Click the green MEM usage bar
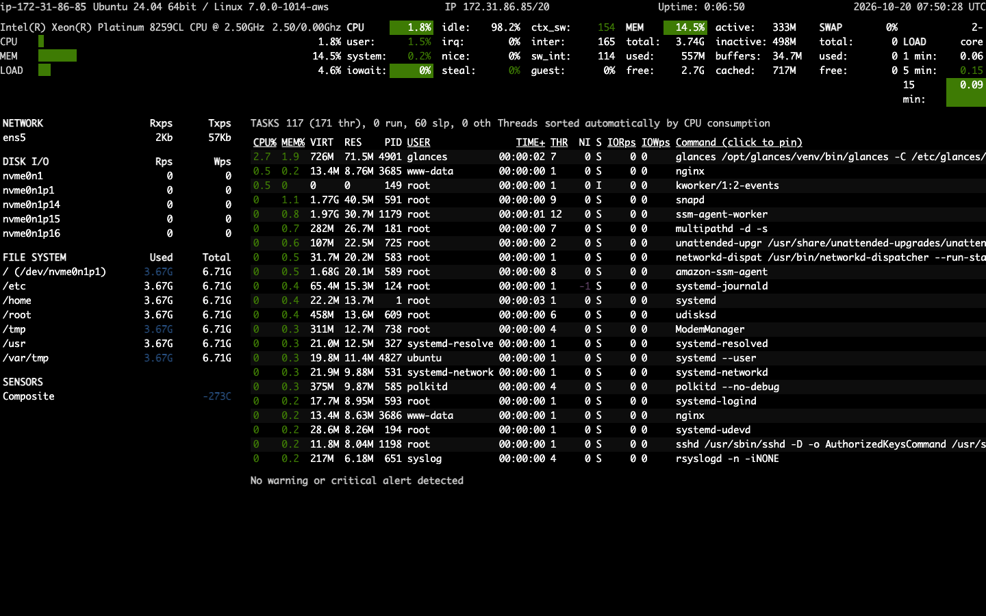986x616 pixels. (x=58, y=56)
